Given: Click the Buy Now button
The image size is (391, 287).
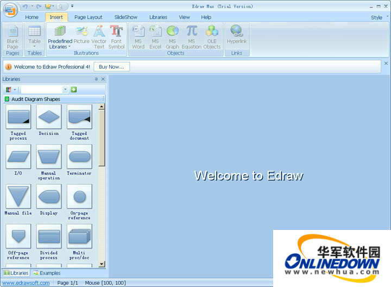Looking at the screenshot, I should (111, 67).
